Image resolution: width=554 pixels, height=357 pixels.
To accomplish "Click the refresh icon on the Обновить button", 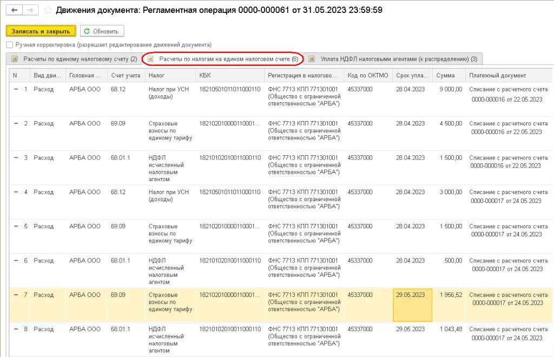I will coord(87,31).
